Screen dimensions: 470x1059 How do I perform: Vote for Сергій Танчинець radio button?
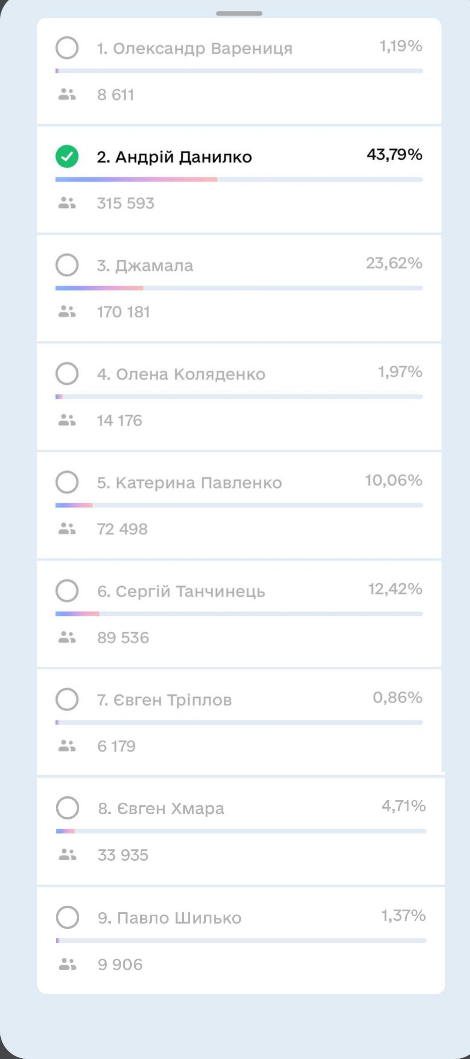point(67,591)
